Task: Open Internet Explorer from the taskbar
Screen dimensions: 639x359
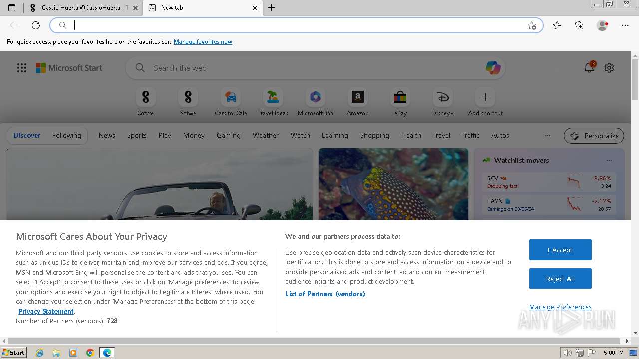Action: 40,353
